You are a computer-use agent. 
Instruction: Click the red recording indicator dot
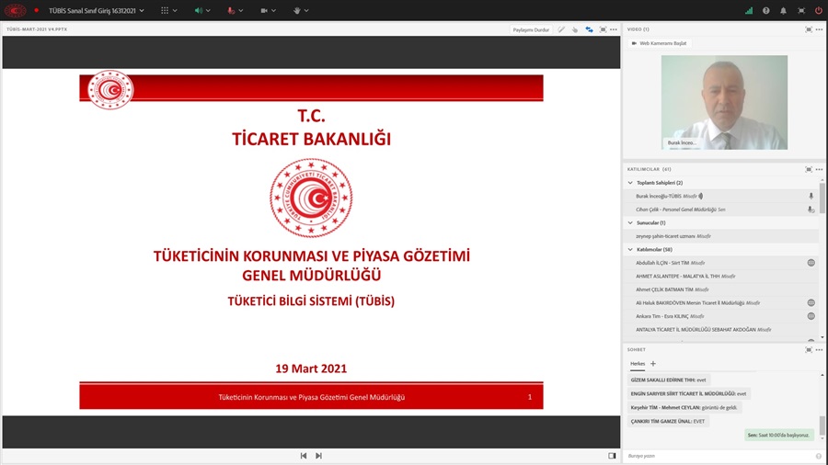(x=37, y=10)
